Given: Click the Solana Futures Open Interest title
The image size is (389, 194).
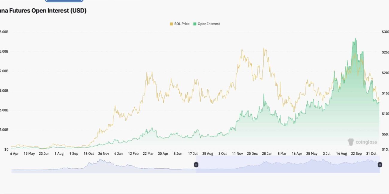Looking at the screenshot, I should pyautogui.click(x=43, y=11).
